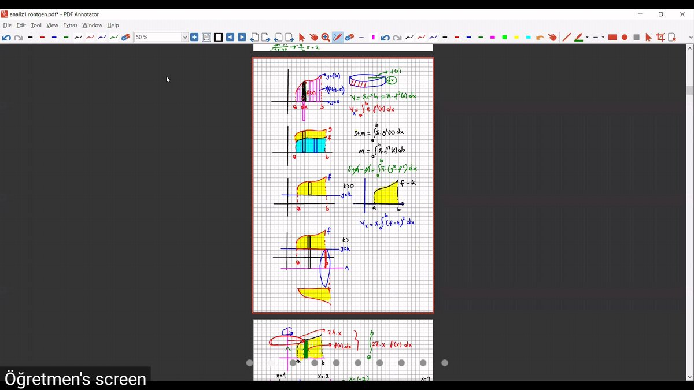
Task: Go to the next page with right arrow
Action: pos(242,38)
